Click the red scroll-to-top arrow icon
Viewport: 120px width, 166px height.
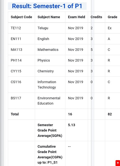pos(118,163)
